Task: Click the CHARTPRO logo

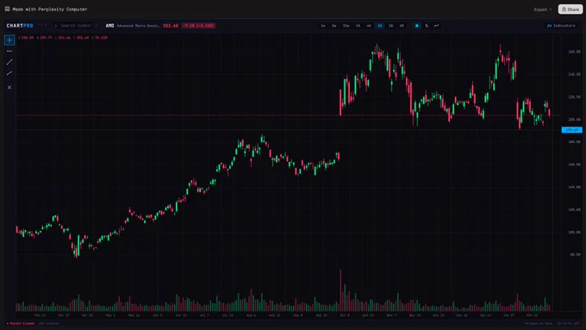Action: click(x=20, y=26)
